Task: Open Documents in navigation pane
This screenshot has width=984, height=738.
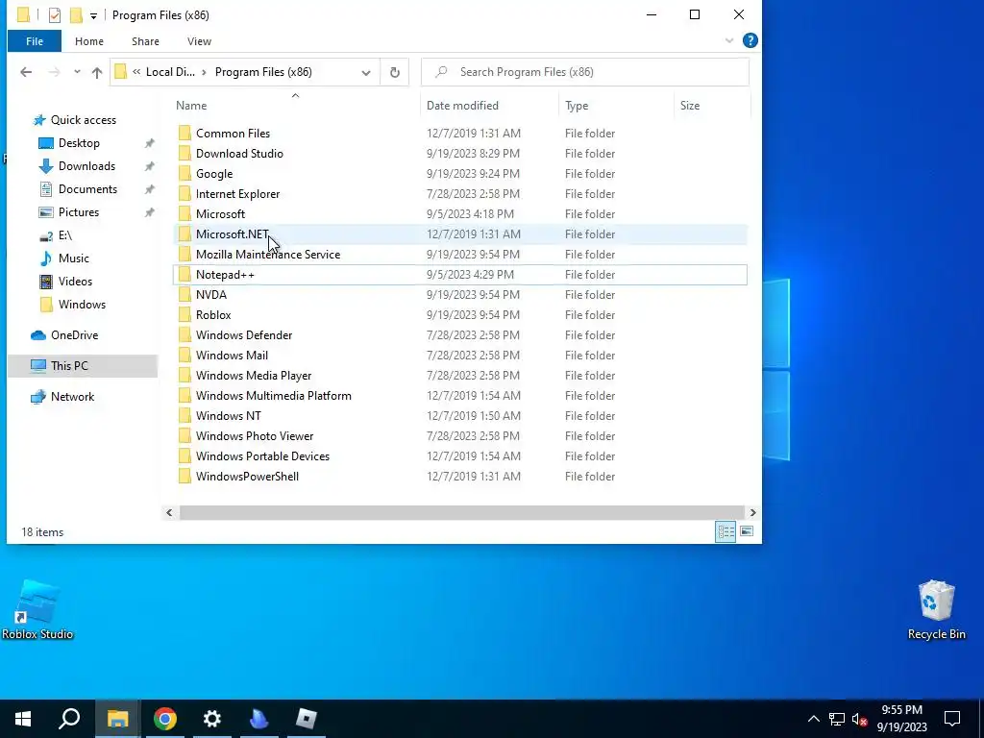Action: click(x=87, y=189)
